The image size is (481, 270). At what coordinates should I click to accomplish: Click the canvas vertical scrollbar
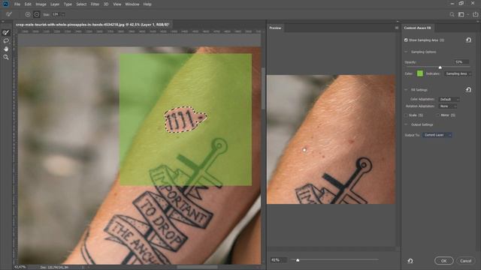[x=263, y=88]
